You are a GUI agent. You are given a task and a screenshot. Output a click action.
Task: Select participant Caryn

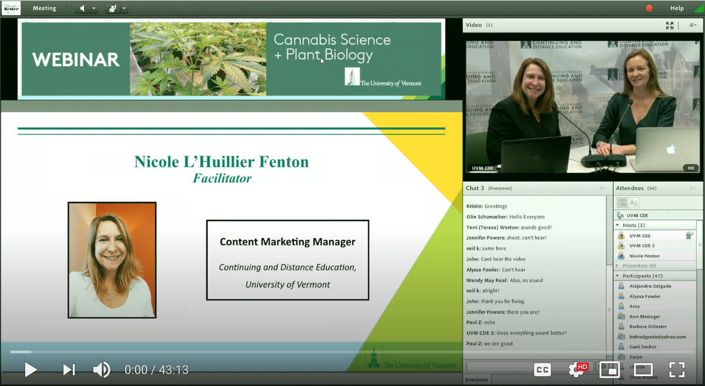pos(654,357)
